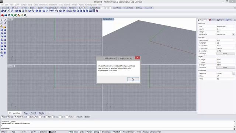Switch to the Drafting toolbar tab
The height and width of the screenshot is (133, 236).
coord(139,8)
